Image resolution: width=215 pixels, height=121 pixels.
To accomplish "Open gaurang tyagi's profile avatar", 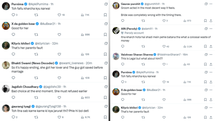I will pyautogui.click(x=6, y=108).
